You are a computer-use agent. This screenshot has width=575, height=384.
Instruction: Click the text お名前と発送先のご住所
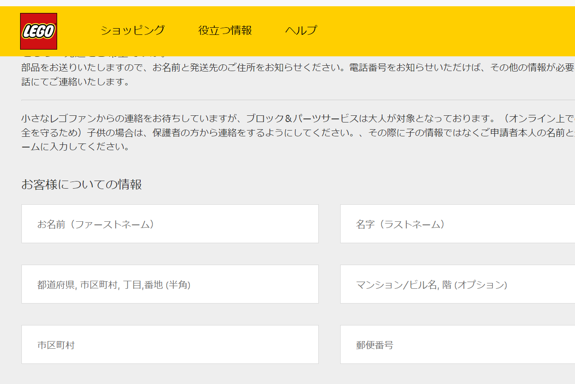point(204,68)
